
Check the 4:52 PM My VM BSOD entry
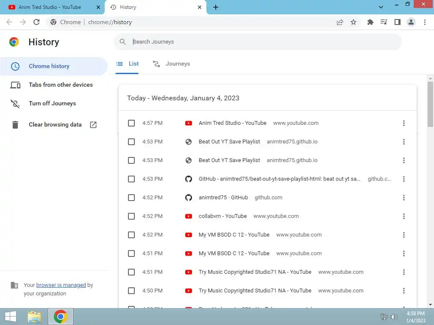coord(131,235)
